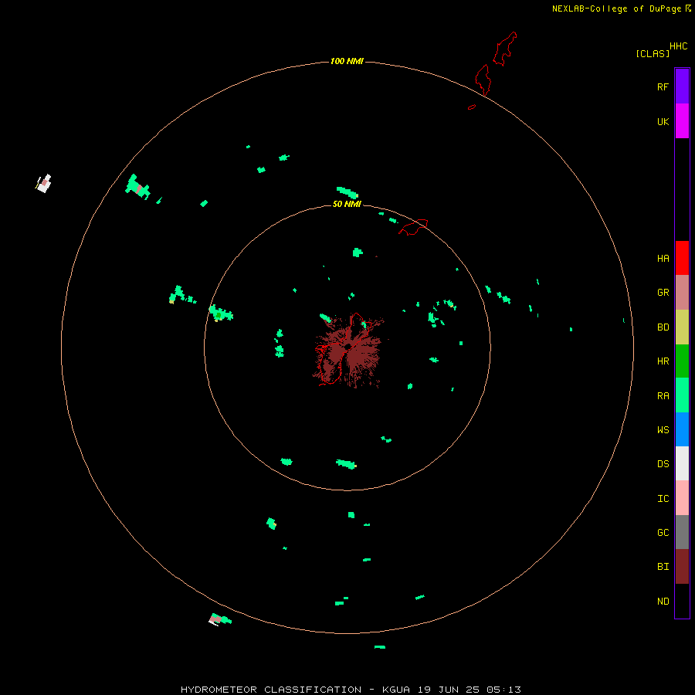Click the WS legend label
695x695 pixels.
coord(663,429)
